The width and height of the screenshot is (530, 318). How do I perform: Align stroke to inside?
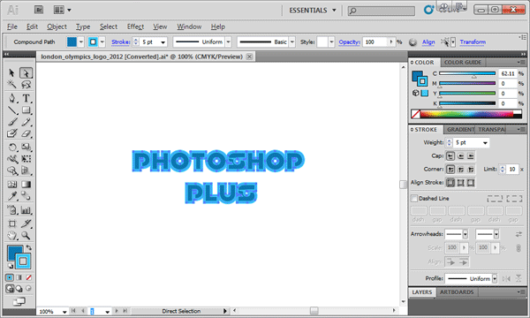click(x=461, y=183)
